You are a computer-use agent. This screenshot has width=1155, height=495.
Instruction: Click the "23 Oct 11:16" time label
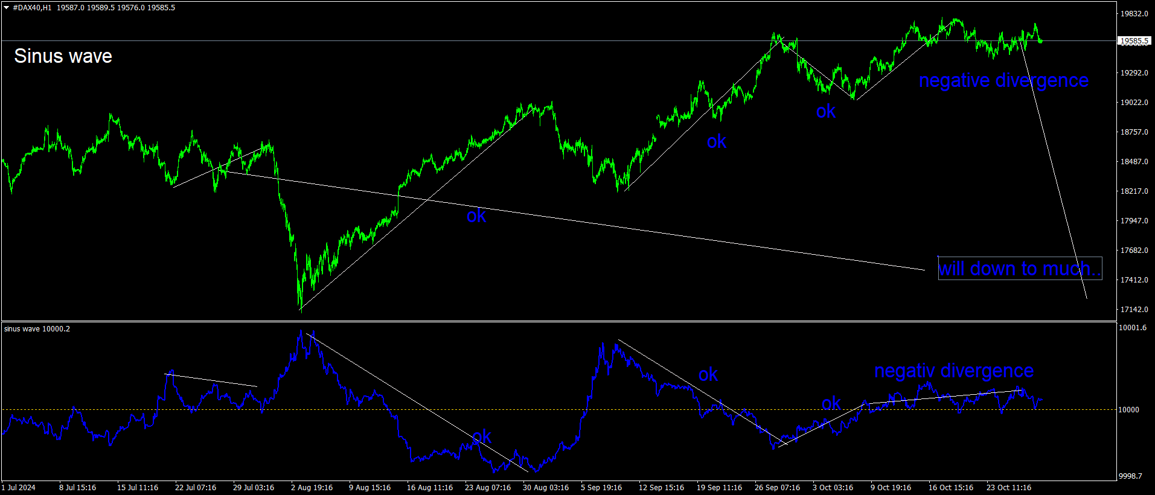(1009, 488)
